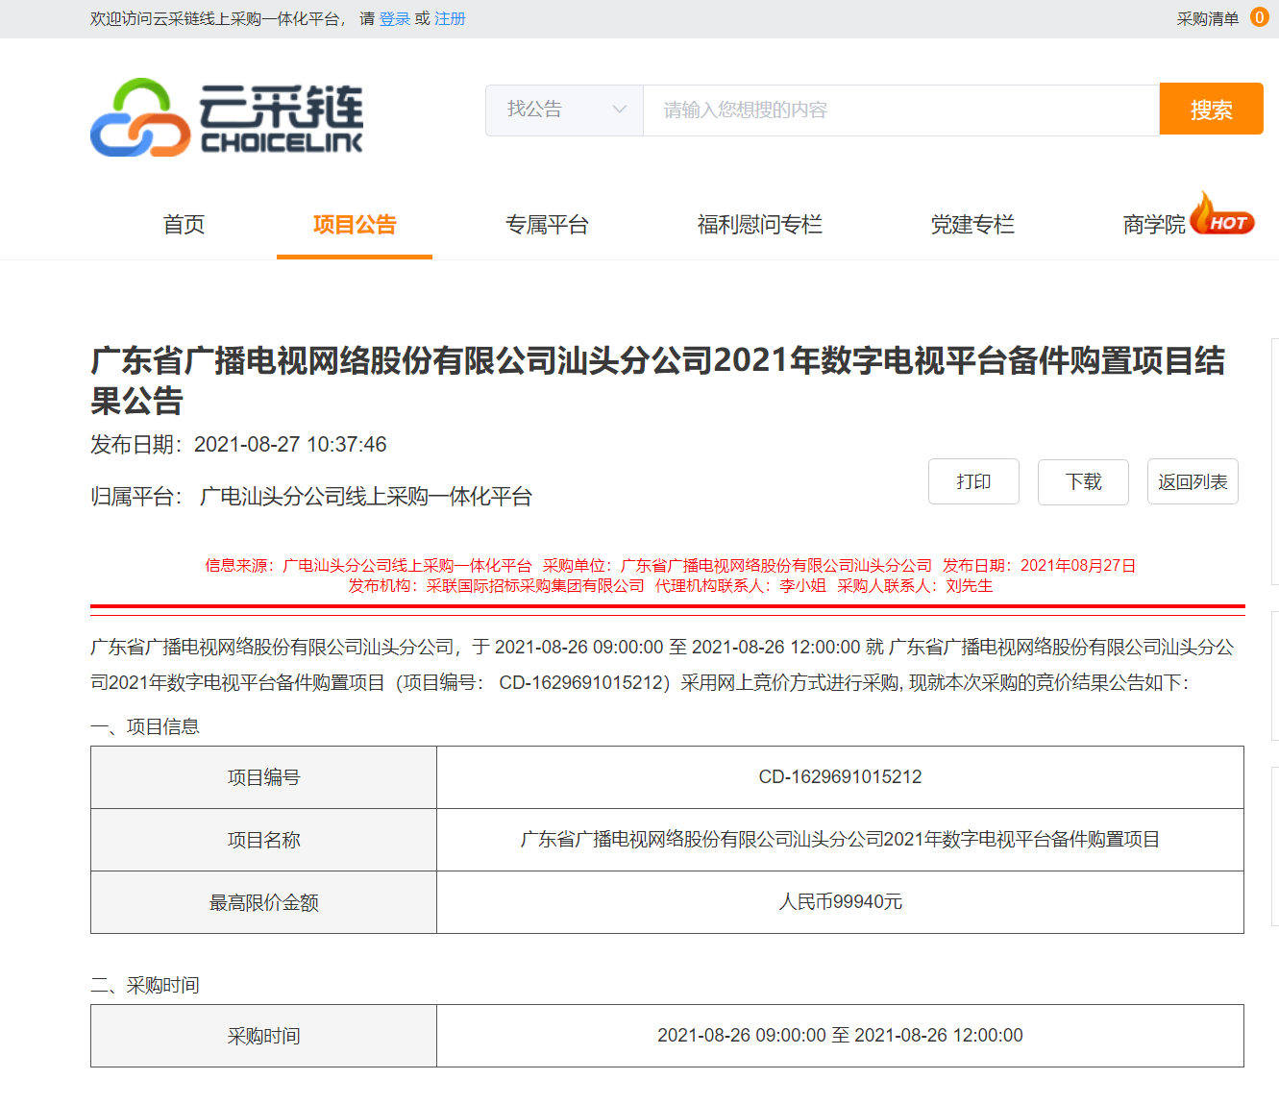Click the section heading 一、项目信息
This screenshot has width=1279, height=1104.
coord(145,726)
